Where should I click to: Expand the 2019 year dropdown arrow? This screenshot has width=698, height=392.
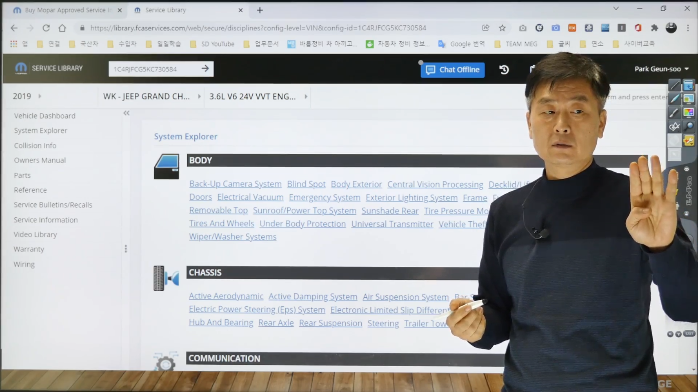40,97
